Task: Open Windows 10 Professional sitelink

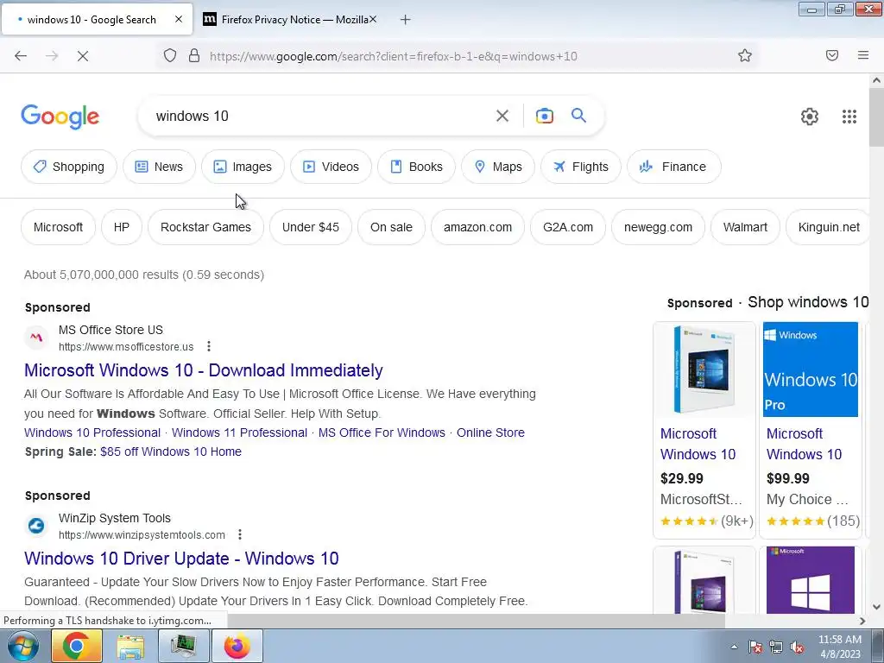Action: (92, 433)
